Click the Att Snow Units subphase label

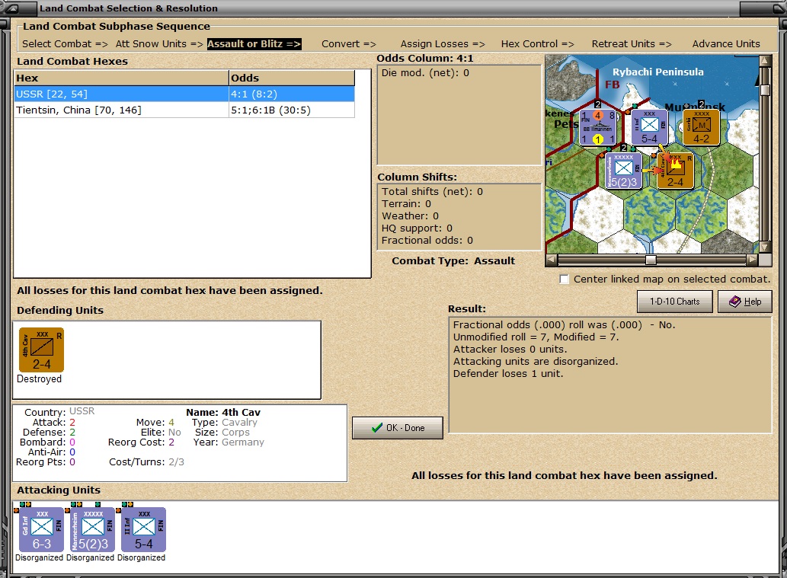pyautogui.click(x=159, y=43)
